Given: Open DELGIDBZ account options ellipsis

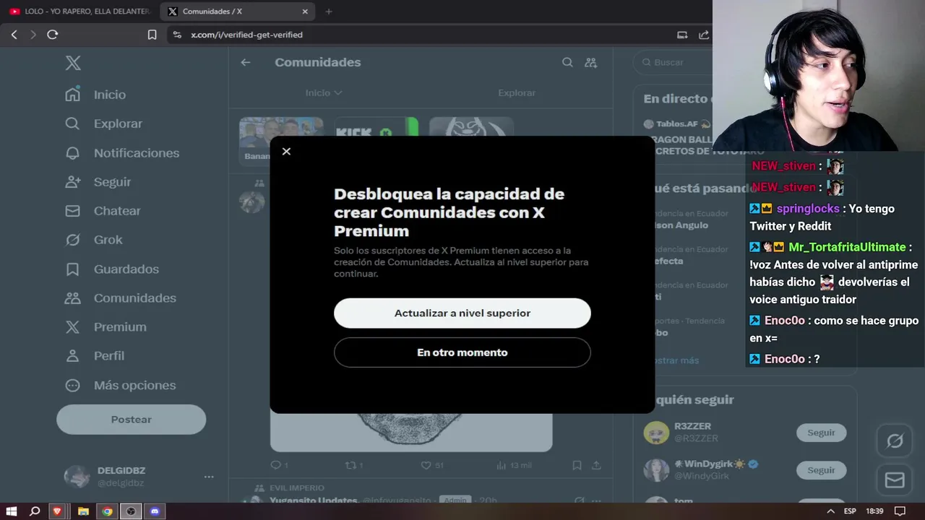Looking at the screenshot, I should tap(209, 477).
